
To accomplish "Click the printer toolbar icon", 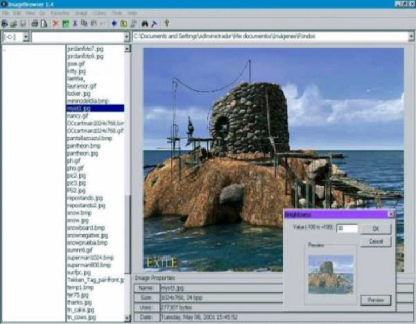I will pos(35,24).
